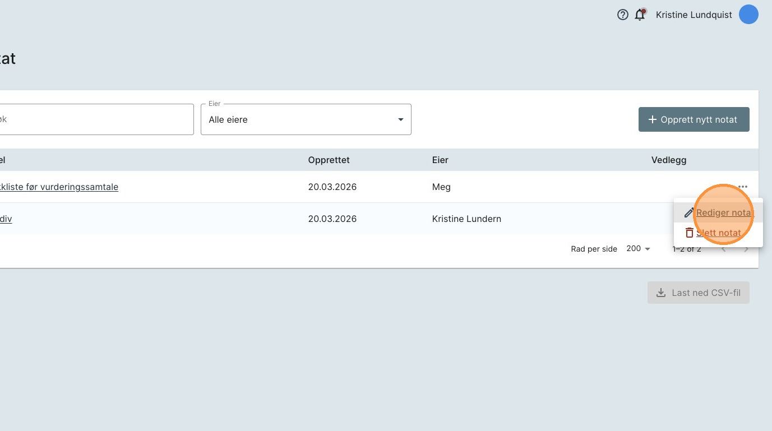Click the search input field
The image size is (772, 431).
coord(95,119)
